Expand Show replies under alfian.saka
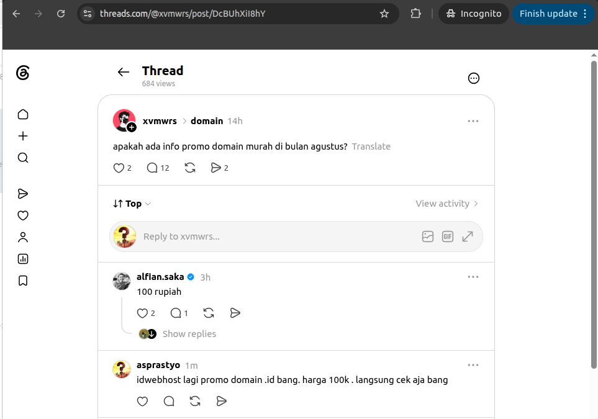This screenshot has height=419, width=598. point(189,334)
